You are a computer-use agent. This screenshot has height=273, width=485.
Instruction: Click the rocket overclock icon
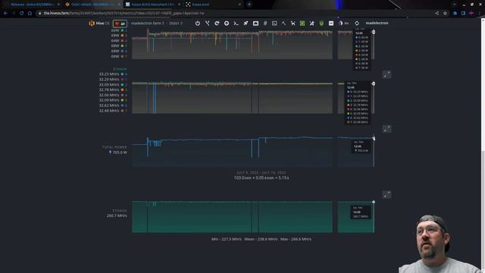tap(246, 24)
